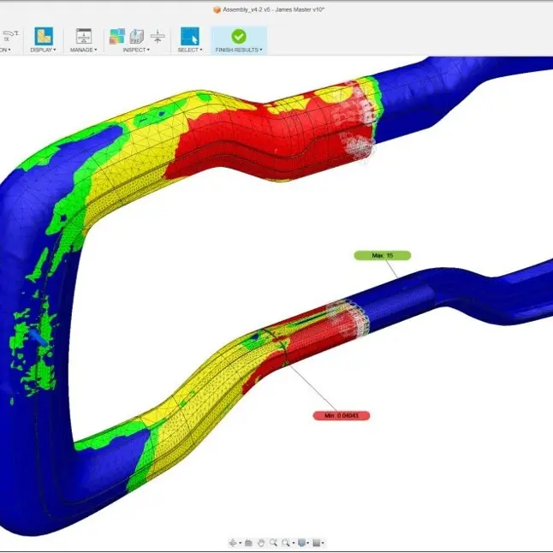Expand the SELECT dropdown menu
This screenshot has height=553, width=553.
[x=190, y=51]
